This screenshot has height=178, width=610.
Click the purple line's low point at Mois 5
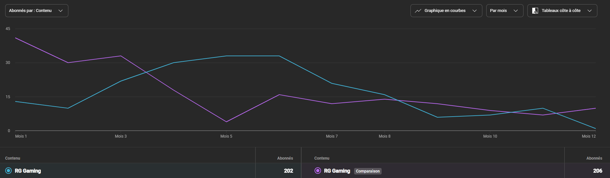click(226, 122)
